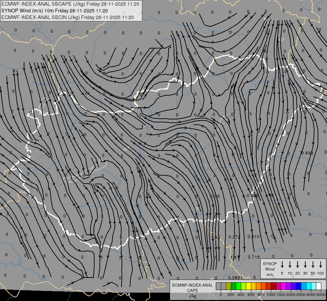Select the pure blue swatch left of 2500
This screenshot has width=327, height=301.
(x=298, y=286)
